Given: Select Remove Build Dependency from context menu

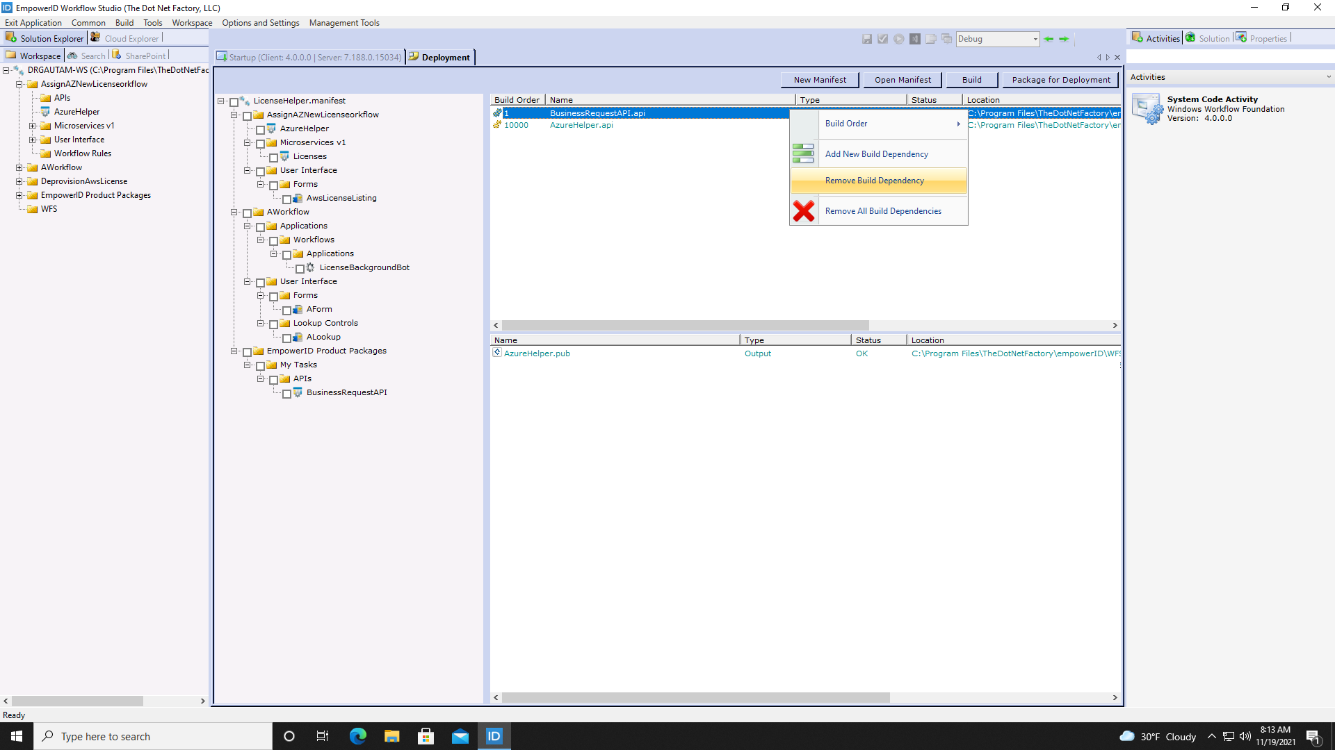Looking at the screenshot, I should 874,180.
